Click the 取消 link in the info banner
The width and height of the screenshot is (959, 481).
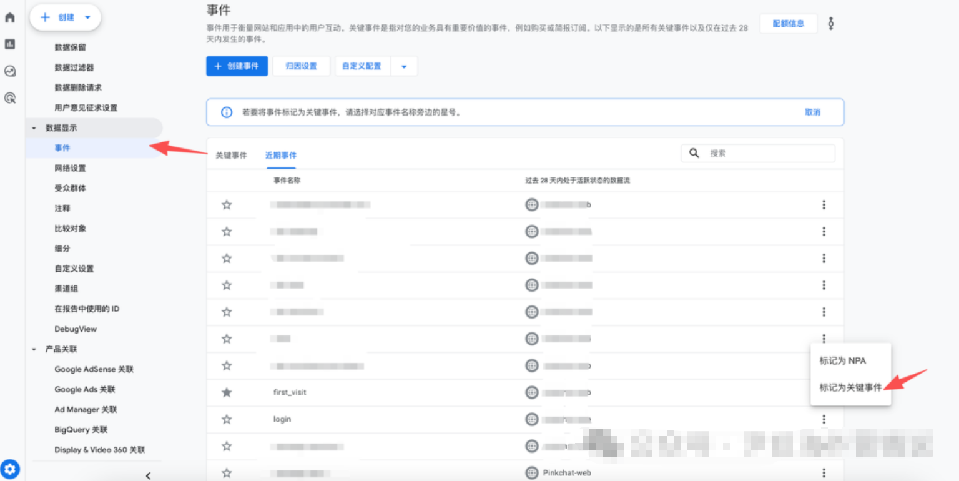pyautogui.click(x=813, y=112)
